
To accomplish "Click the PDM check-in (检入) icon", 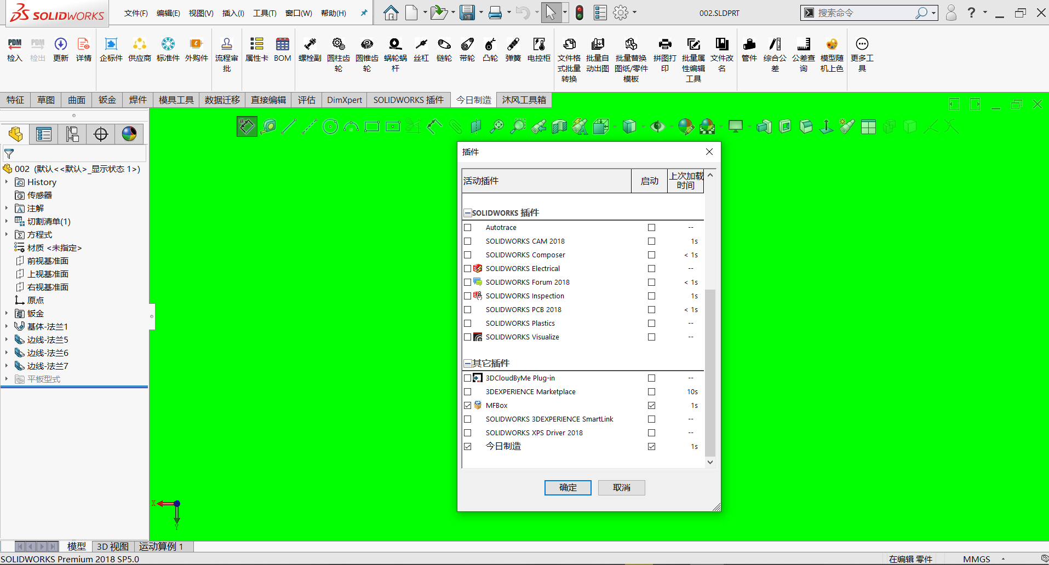I will click(15, 49).
